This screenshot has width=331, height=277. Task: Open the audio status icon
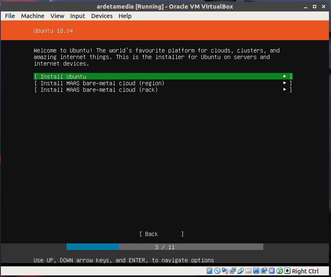coord(225,271)
